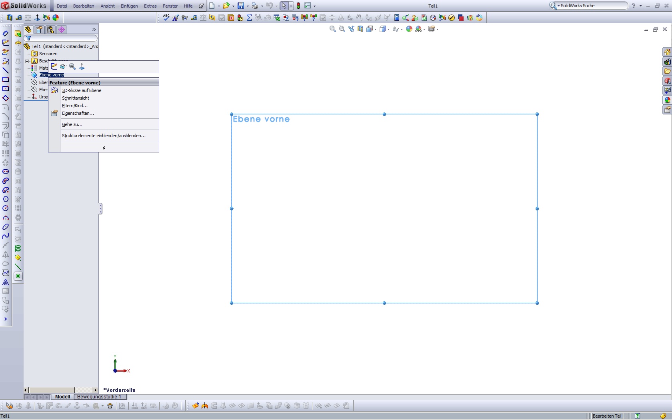
Task: Click the SolidWorks Resources home icon
Action: 667,52
